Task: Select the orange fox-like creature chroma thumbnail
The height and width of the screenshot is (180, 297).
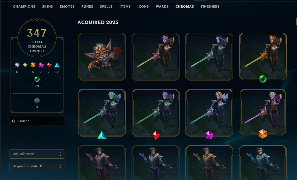Action: pos(102,56)
